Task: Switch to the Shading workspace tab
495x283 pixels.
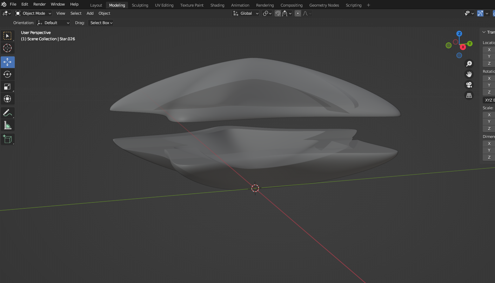Action: pyautogui.click(x=218, y=5)
